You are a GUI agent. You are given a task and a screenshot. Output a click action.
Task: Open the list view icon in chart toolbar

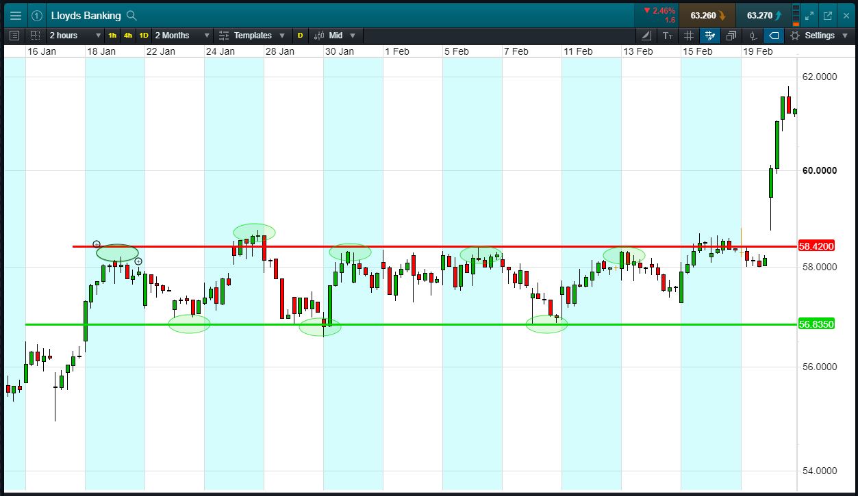15,35
